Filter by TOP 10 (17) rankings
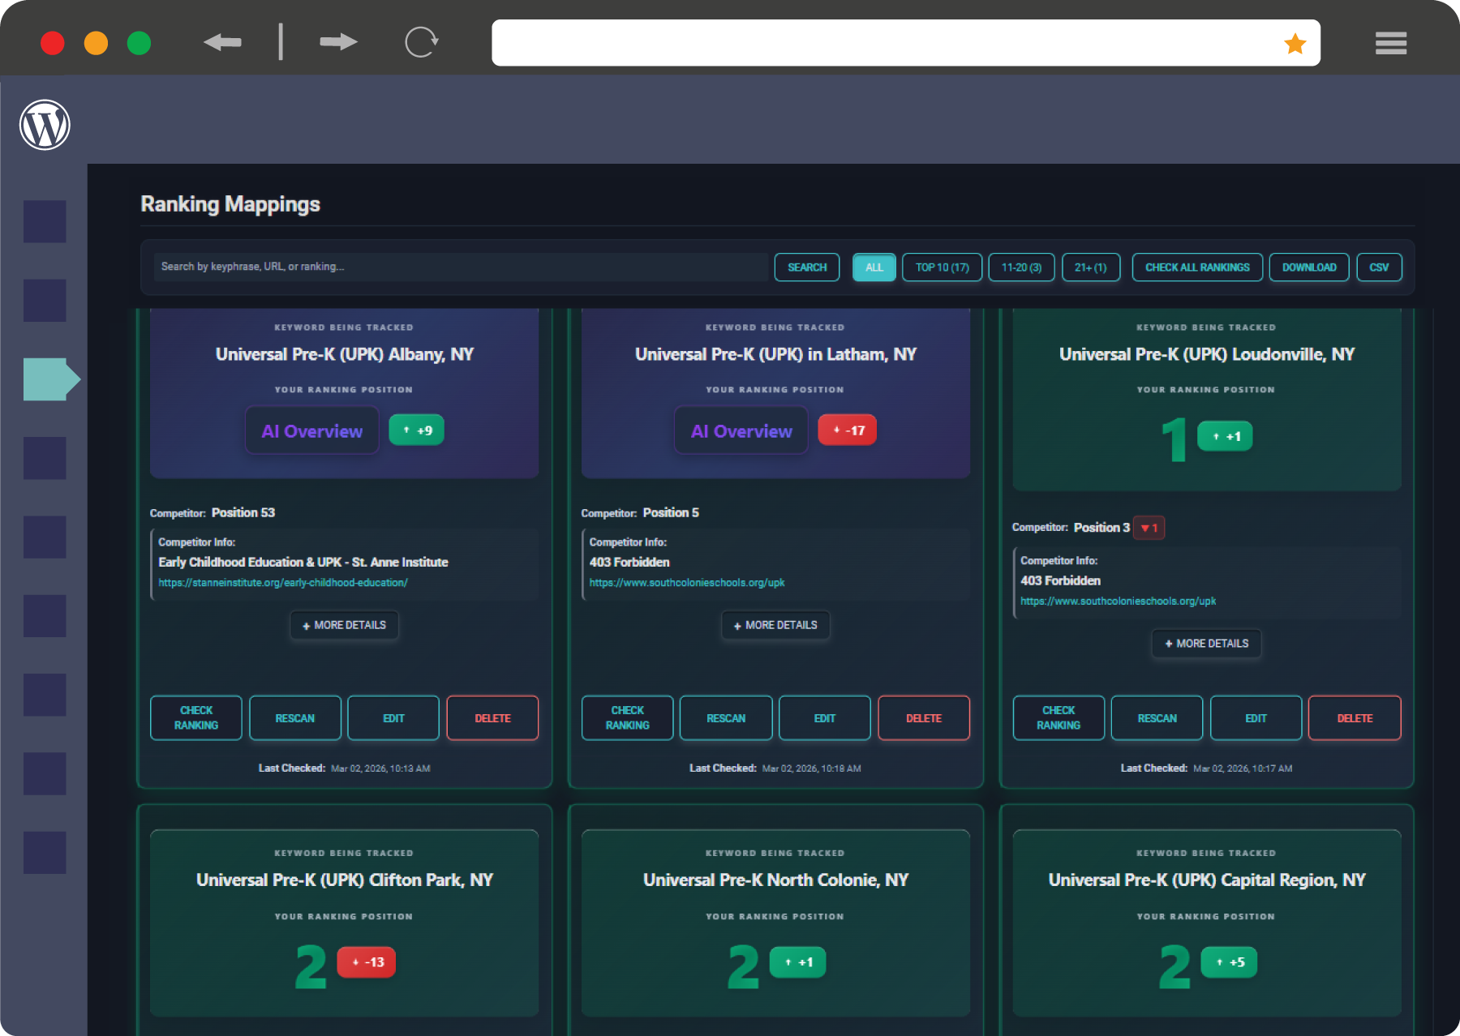This screenshot has height=1036, width=1460. [942, 268]
